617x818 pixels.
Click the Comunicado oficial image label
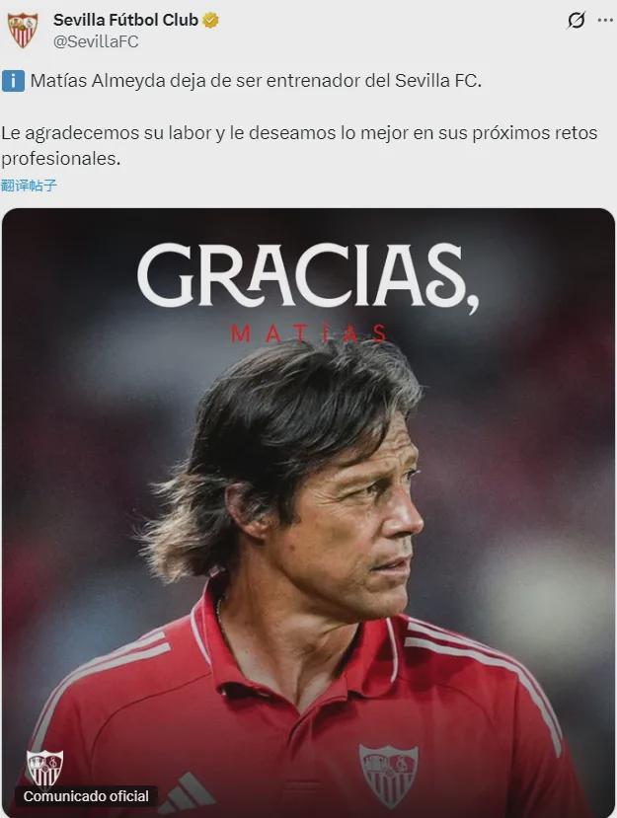[x=87, y=796]
